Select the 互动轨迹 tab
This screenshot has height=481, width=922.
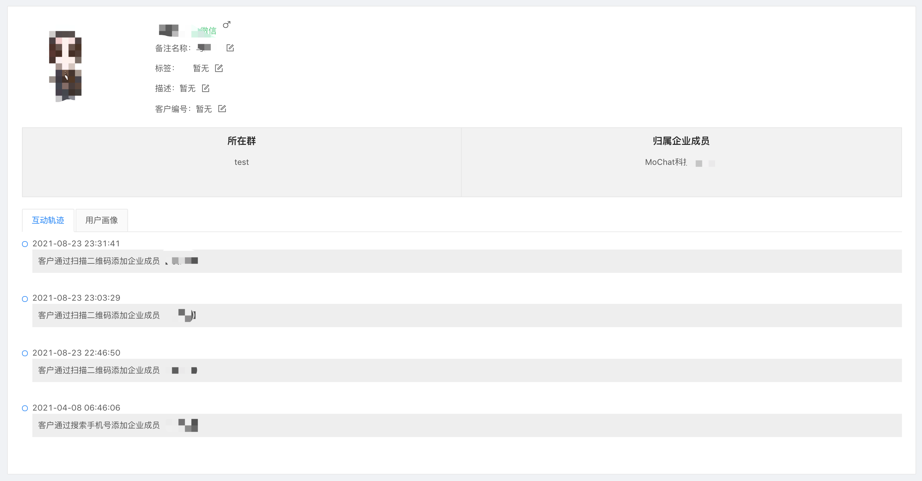point(48,220)
